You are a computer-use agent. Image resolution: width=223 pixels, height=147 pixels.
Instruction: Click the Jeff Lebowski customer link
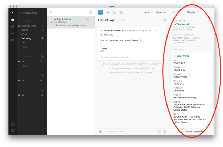click(x=181, y=24)
